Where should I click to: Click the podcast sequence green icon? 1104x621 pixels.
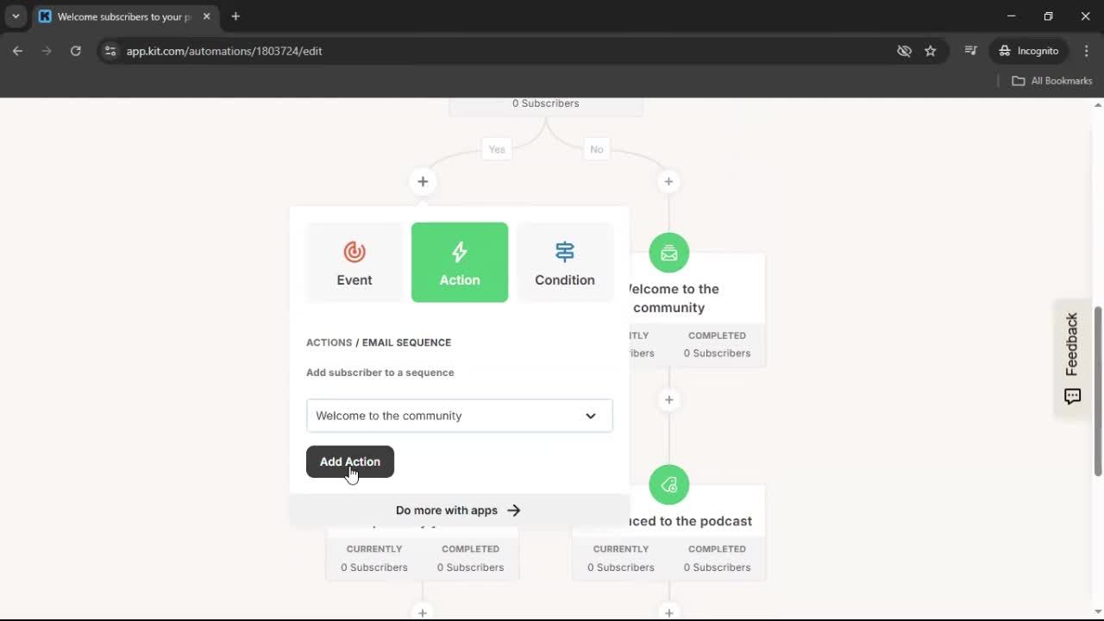tap(668, 484)
